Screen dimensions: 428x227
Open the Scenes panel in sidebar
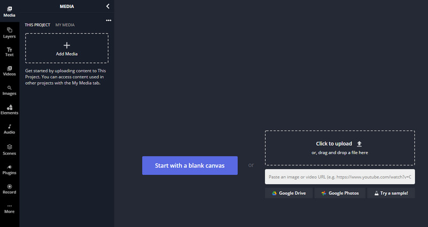9,148
